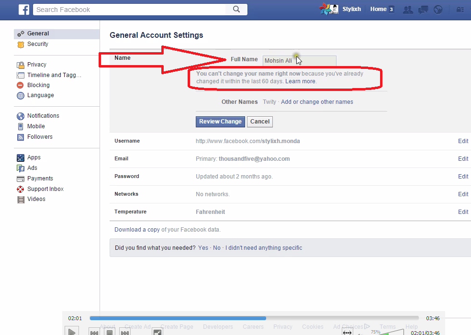Open Language settings
471x335 pixels.
pos(41,95)
